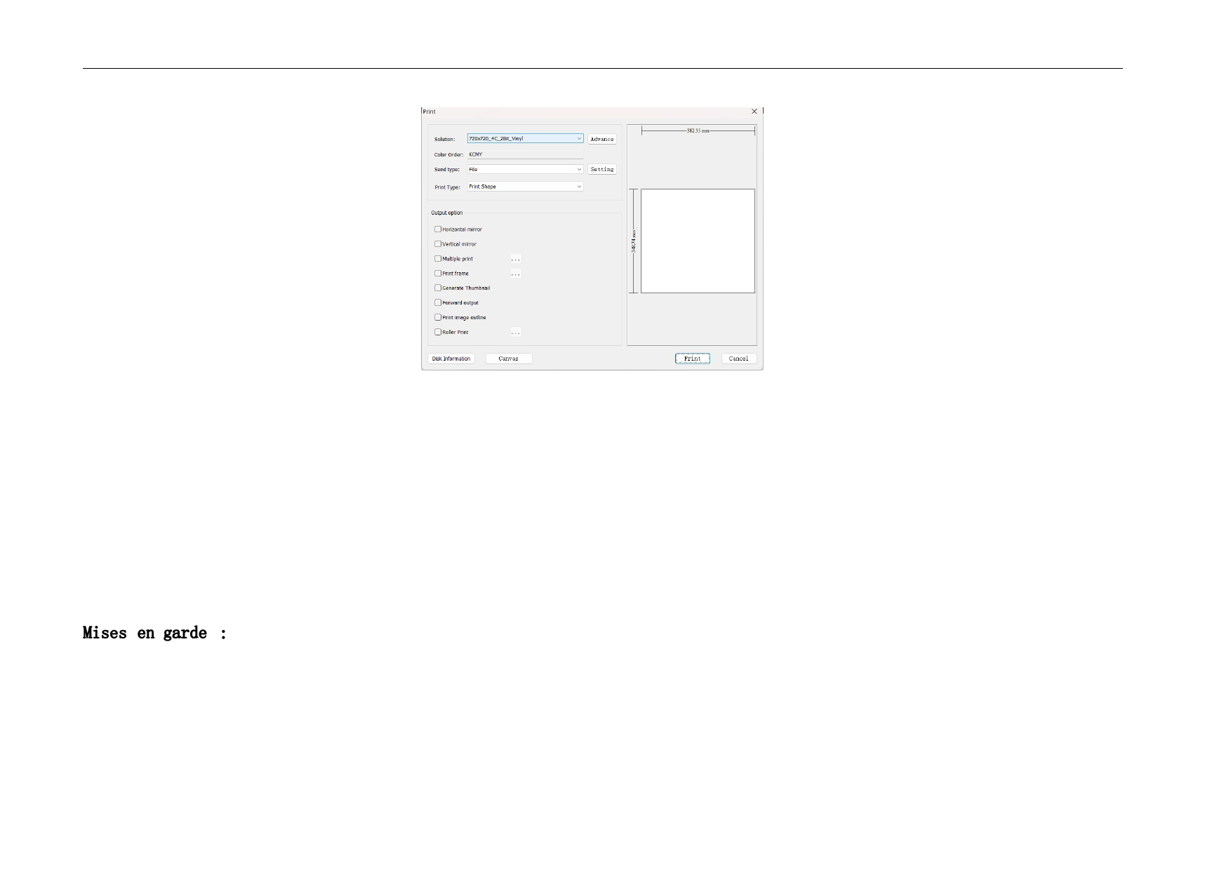Enable Horizontal mirror checkbox
Viewport: 1231px width, 870px height.
(x=438, y=229)
